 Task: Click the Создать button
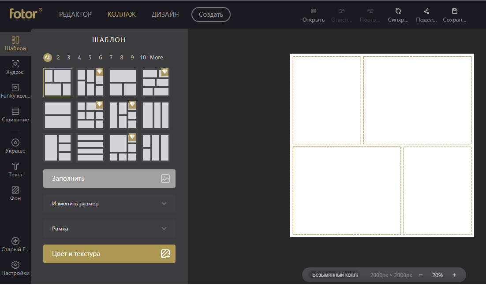tap(211, 15)
